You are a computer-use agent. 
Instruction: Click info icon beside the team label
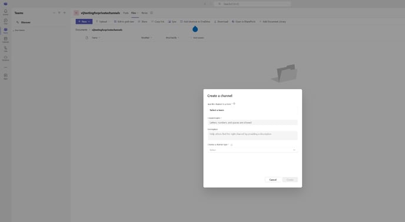coord(234,104)
